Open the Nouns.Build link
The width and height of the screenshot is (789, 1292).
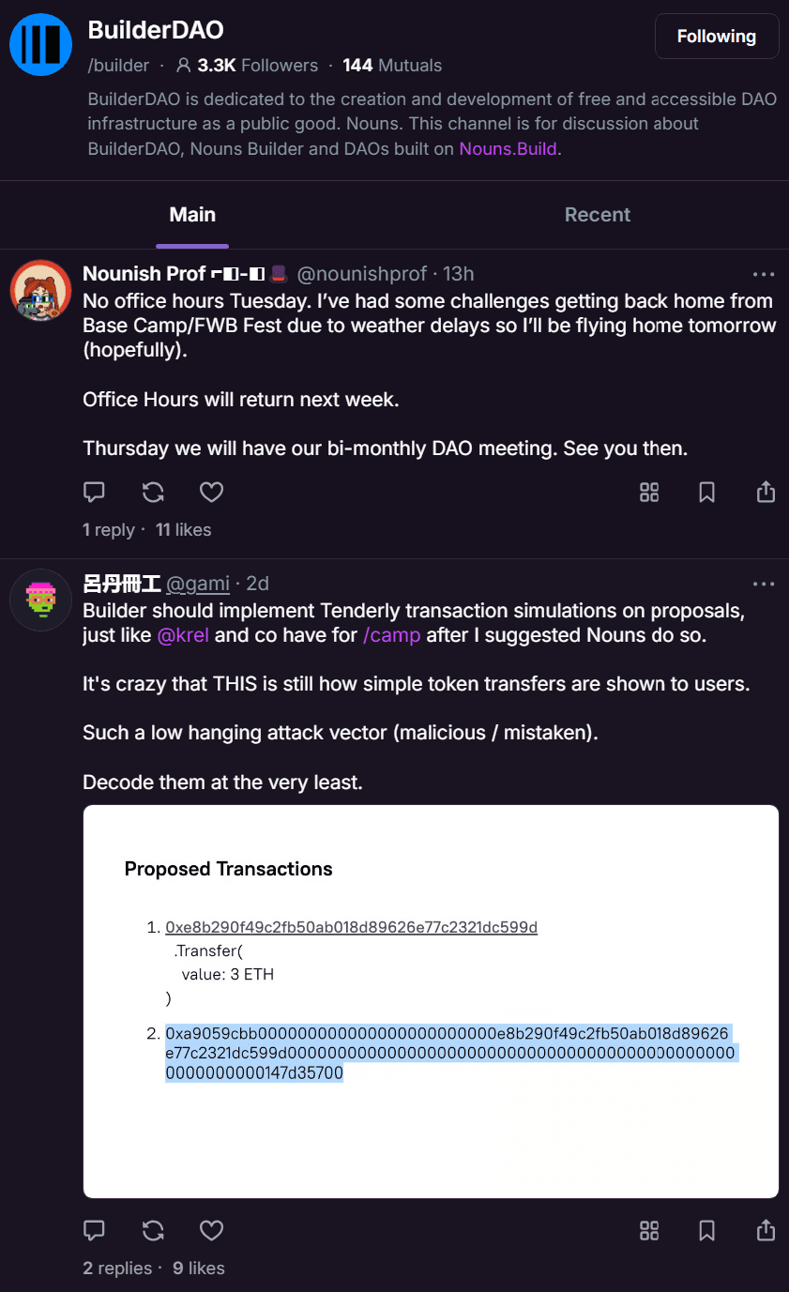click(x=508, y=148)
